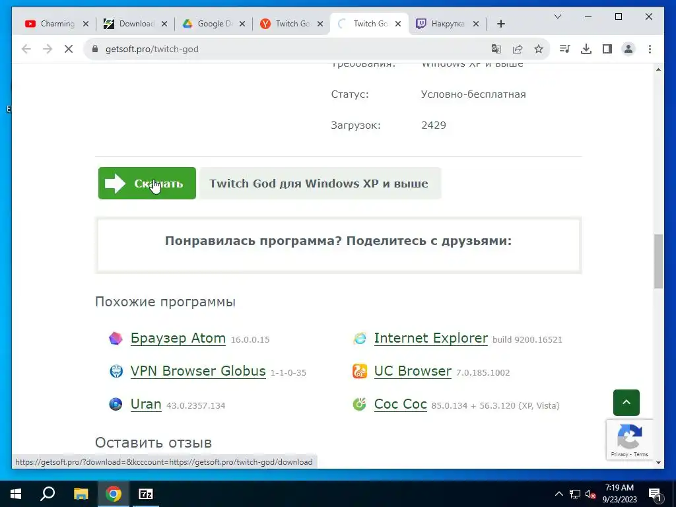Click the forward navigation arrow
This screenshot has width=676, height=507.
[48, 49]
